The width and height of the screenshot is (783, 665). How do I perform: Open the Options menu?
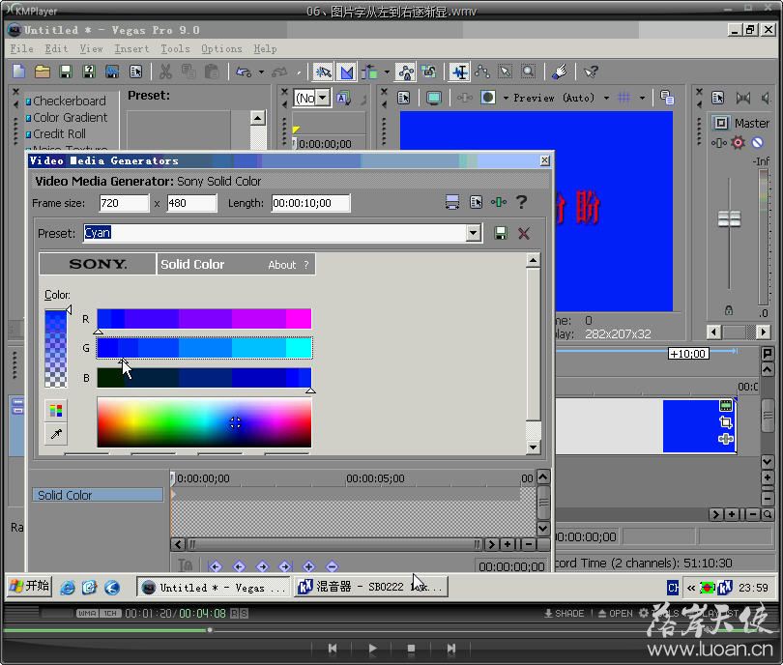221,49
